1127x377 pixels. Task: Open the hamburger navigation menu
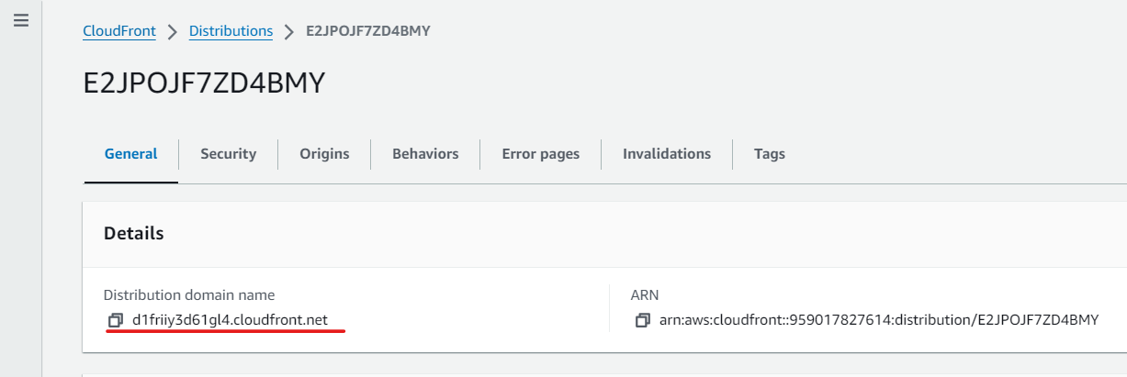click(x=21, y=20)
